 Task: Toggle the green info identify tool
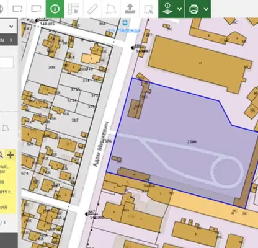(x=55, y=9)
